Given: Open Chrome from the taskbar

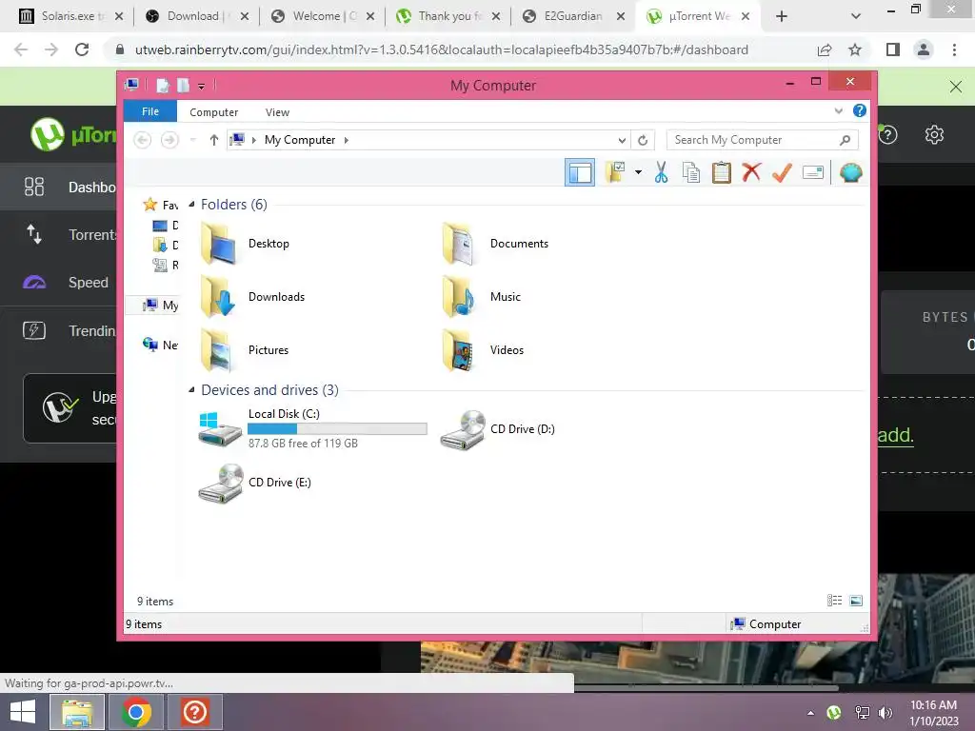Looking at the screenshot, I should [x=136, y=712].
